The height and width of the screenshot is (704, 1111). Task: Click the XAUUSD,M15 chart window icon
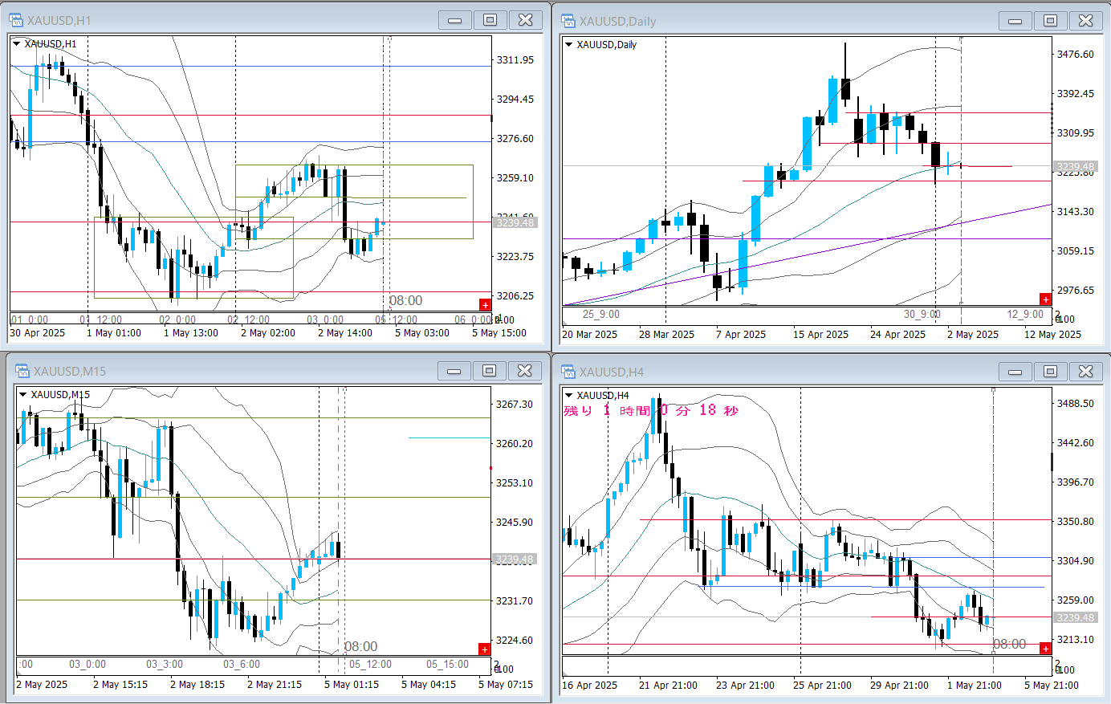click(22, 370)
